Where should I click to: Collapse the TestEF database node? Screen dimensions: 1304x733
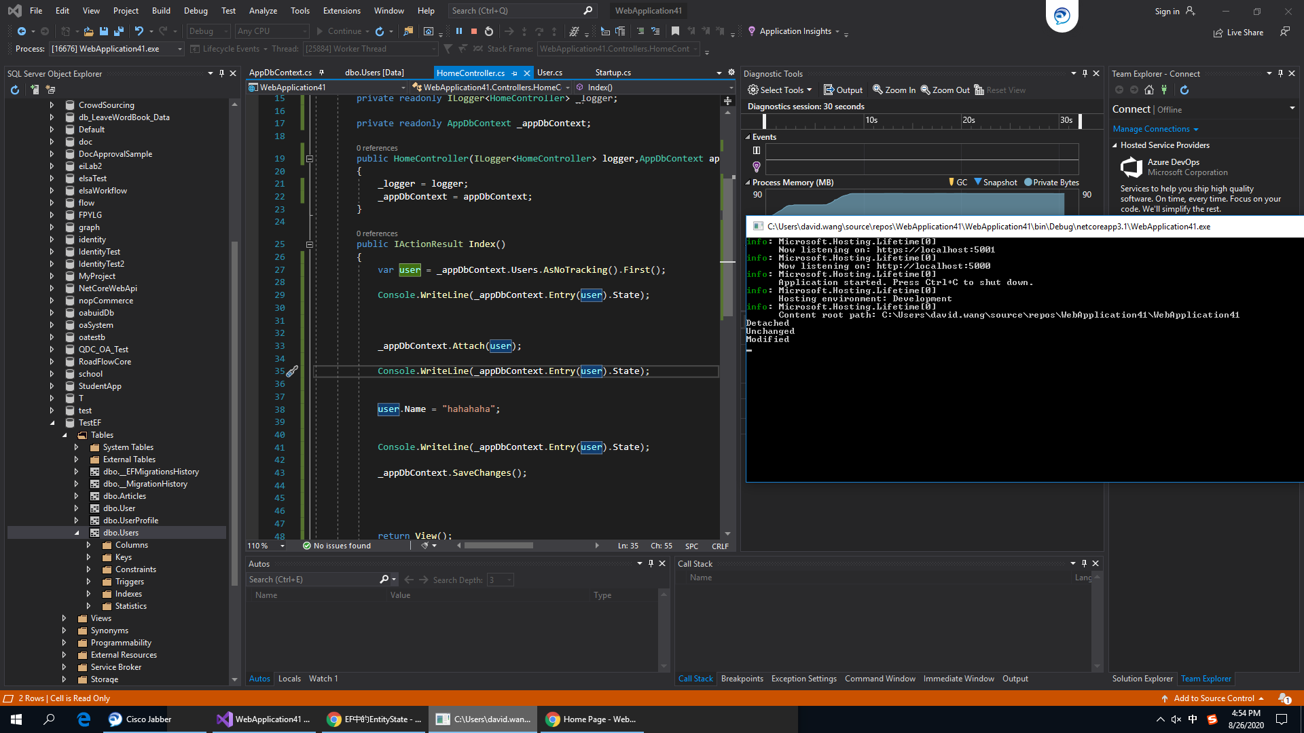[x=52, y=423]
